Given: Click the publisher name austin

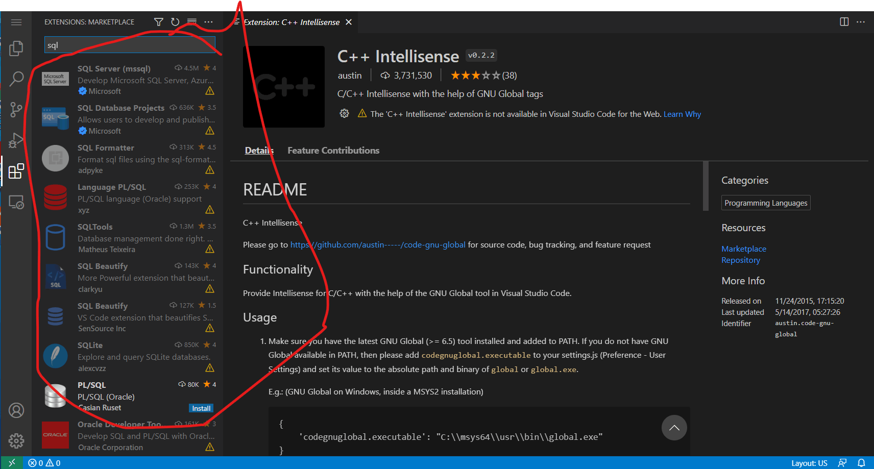Looking at the screenshot, I should [x=350, y=76].
